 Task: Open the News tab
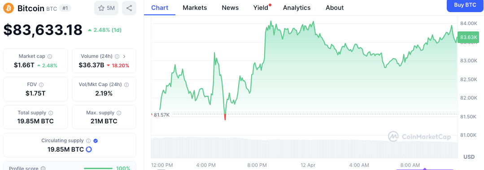click(230, 8)
